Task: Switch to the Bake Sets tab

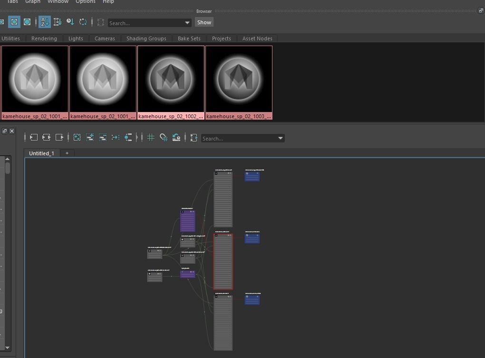Action: pos(189,38)
